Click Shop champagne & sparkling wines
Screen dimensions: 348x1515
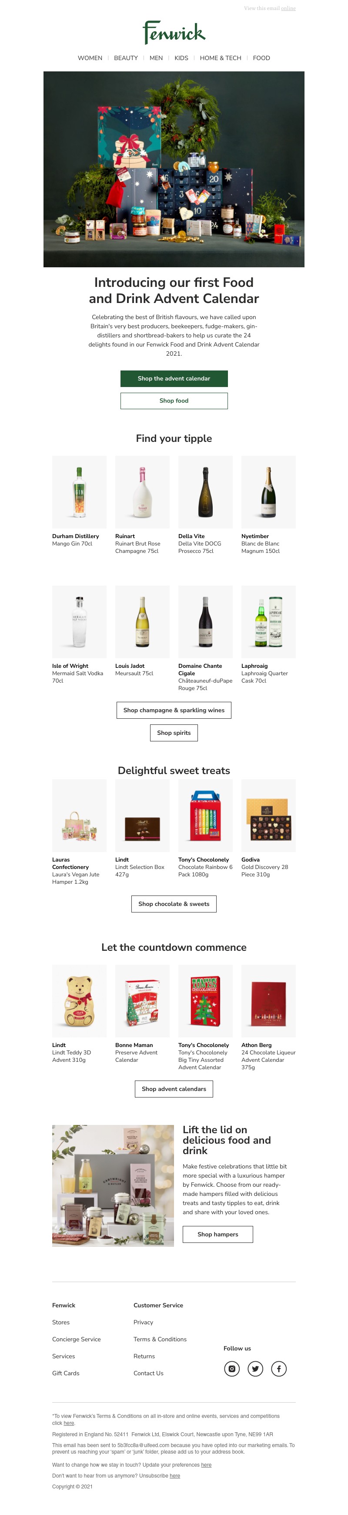point(174,710)
